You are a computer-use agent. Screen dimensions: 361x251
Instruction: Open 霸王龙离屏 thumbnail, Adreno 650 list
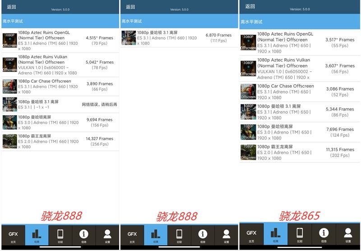pos(248,153)
